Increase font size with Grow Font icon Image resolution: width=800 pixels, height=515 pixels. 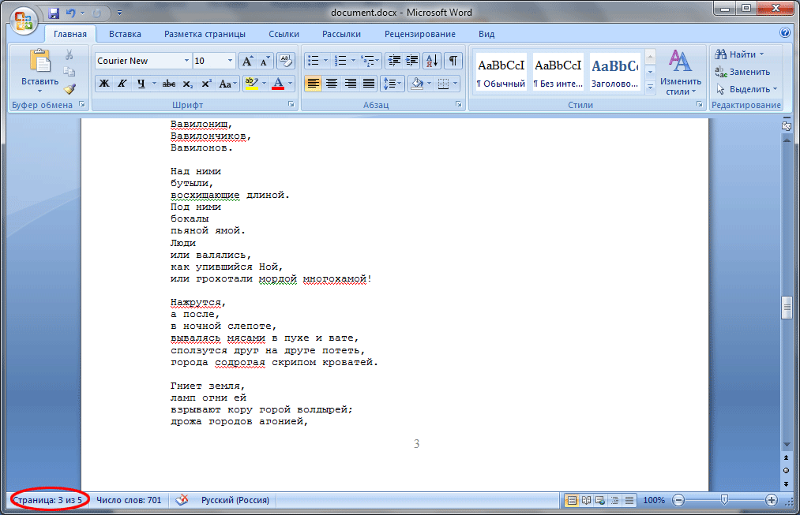click(x=247, y=61)
